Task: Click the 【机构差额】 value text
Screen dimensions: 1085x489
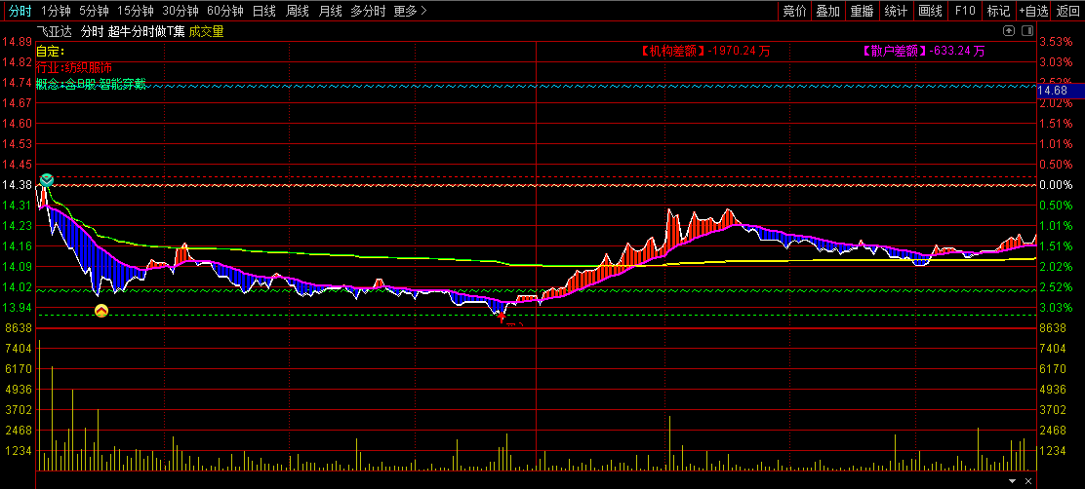Action: 704,51
